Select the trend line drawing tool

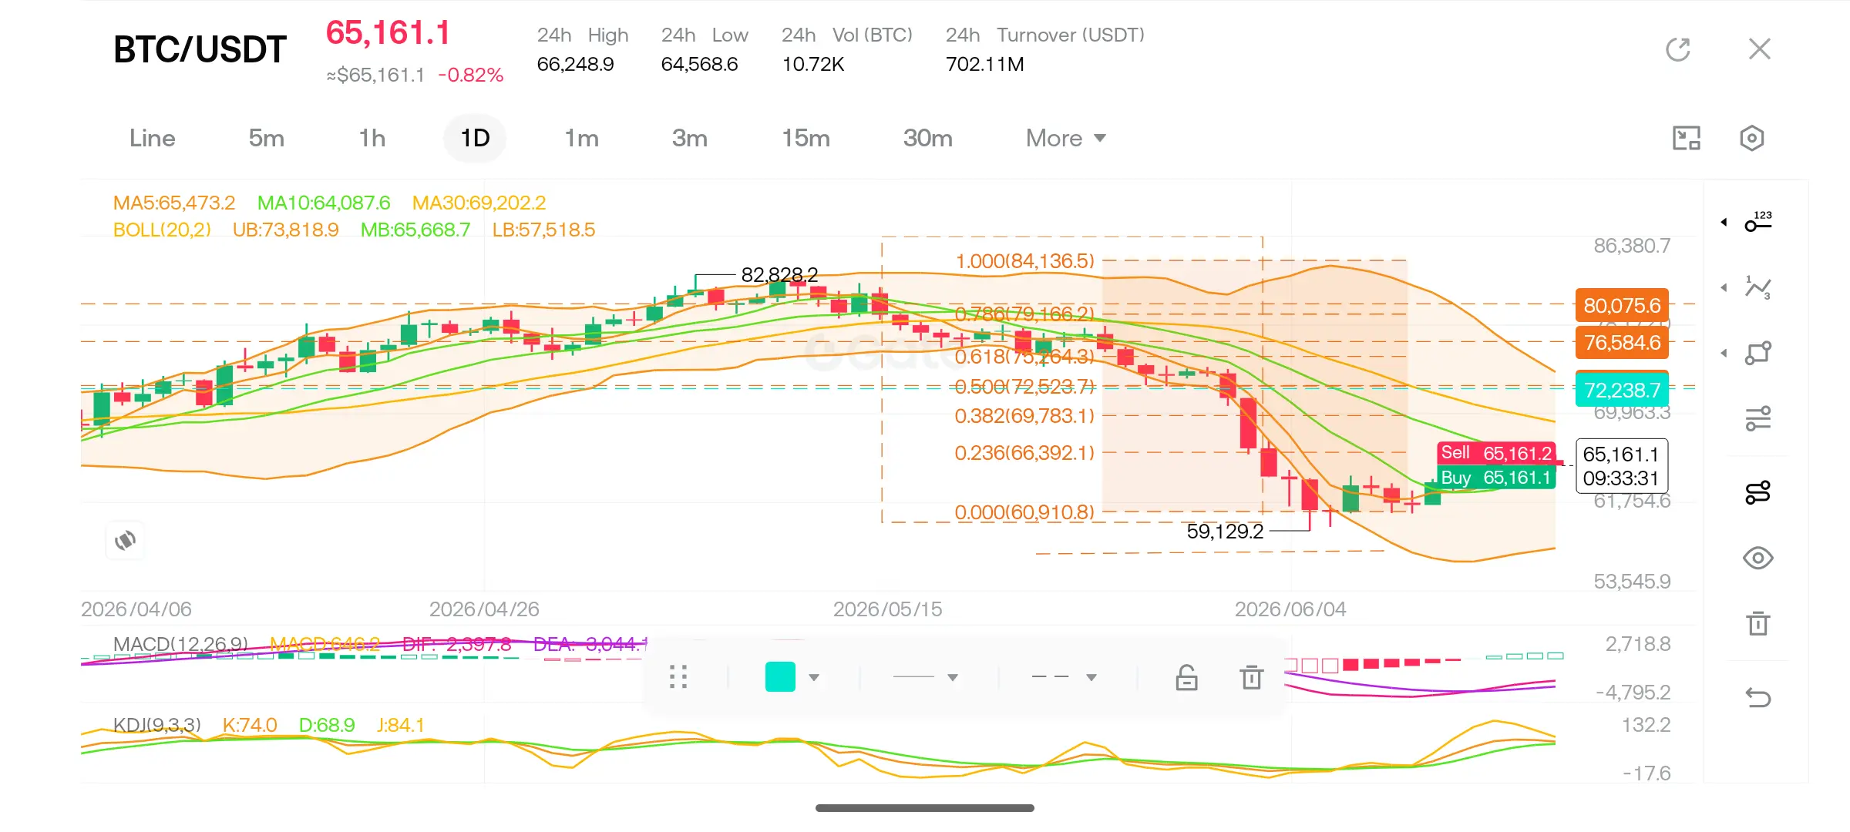click(1758, 287)
